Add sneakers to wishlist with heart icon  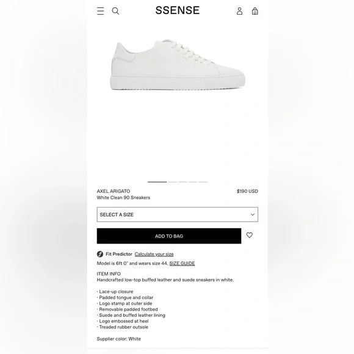point(250,235)
